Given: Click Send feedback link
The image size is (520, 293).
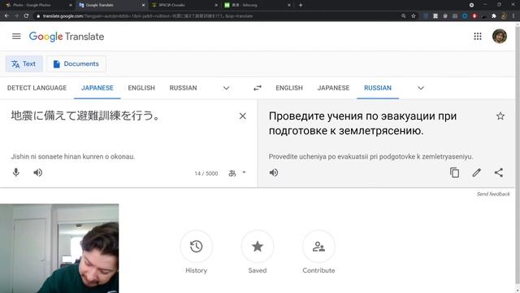Looking at the screenshot, I should click(493, 194).
